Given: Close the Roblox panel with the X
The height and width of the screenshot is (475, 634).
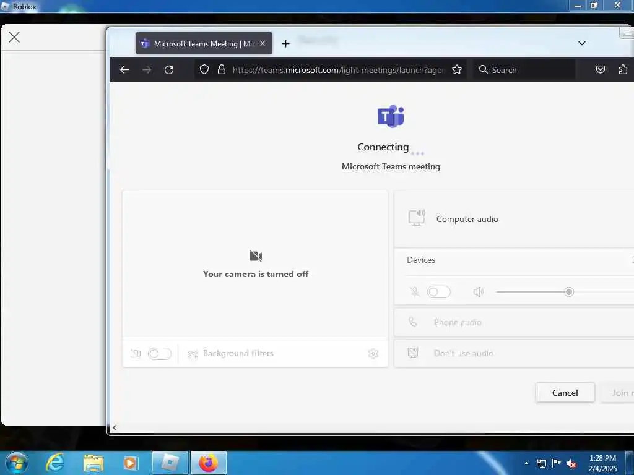Looking at the screenshot, I should [14, 37].
